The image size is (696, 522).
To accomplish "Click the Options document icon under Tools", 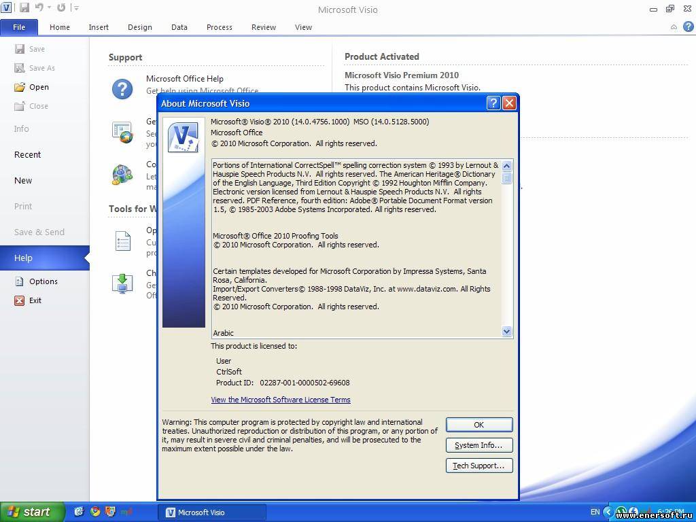I will [x=122, y=241].
